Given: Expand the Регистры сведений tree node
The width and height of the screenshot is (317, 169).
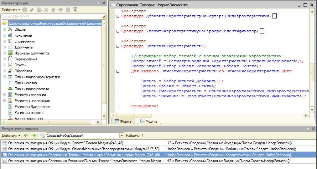Looking at the screenshot, I should point(4,95).
